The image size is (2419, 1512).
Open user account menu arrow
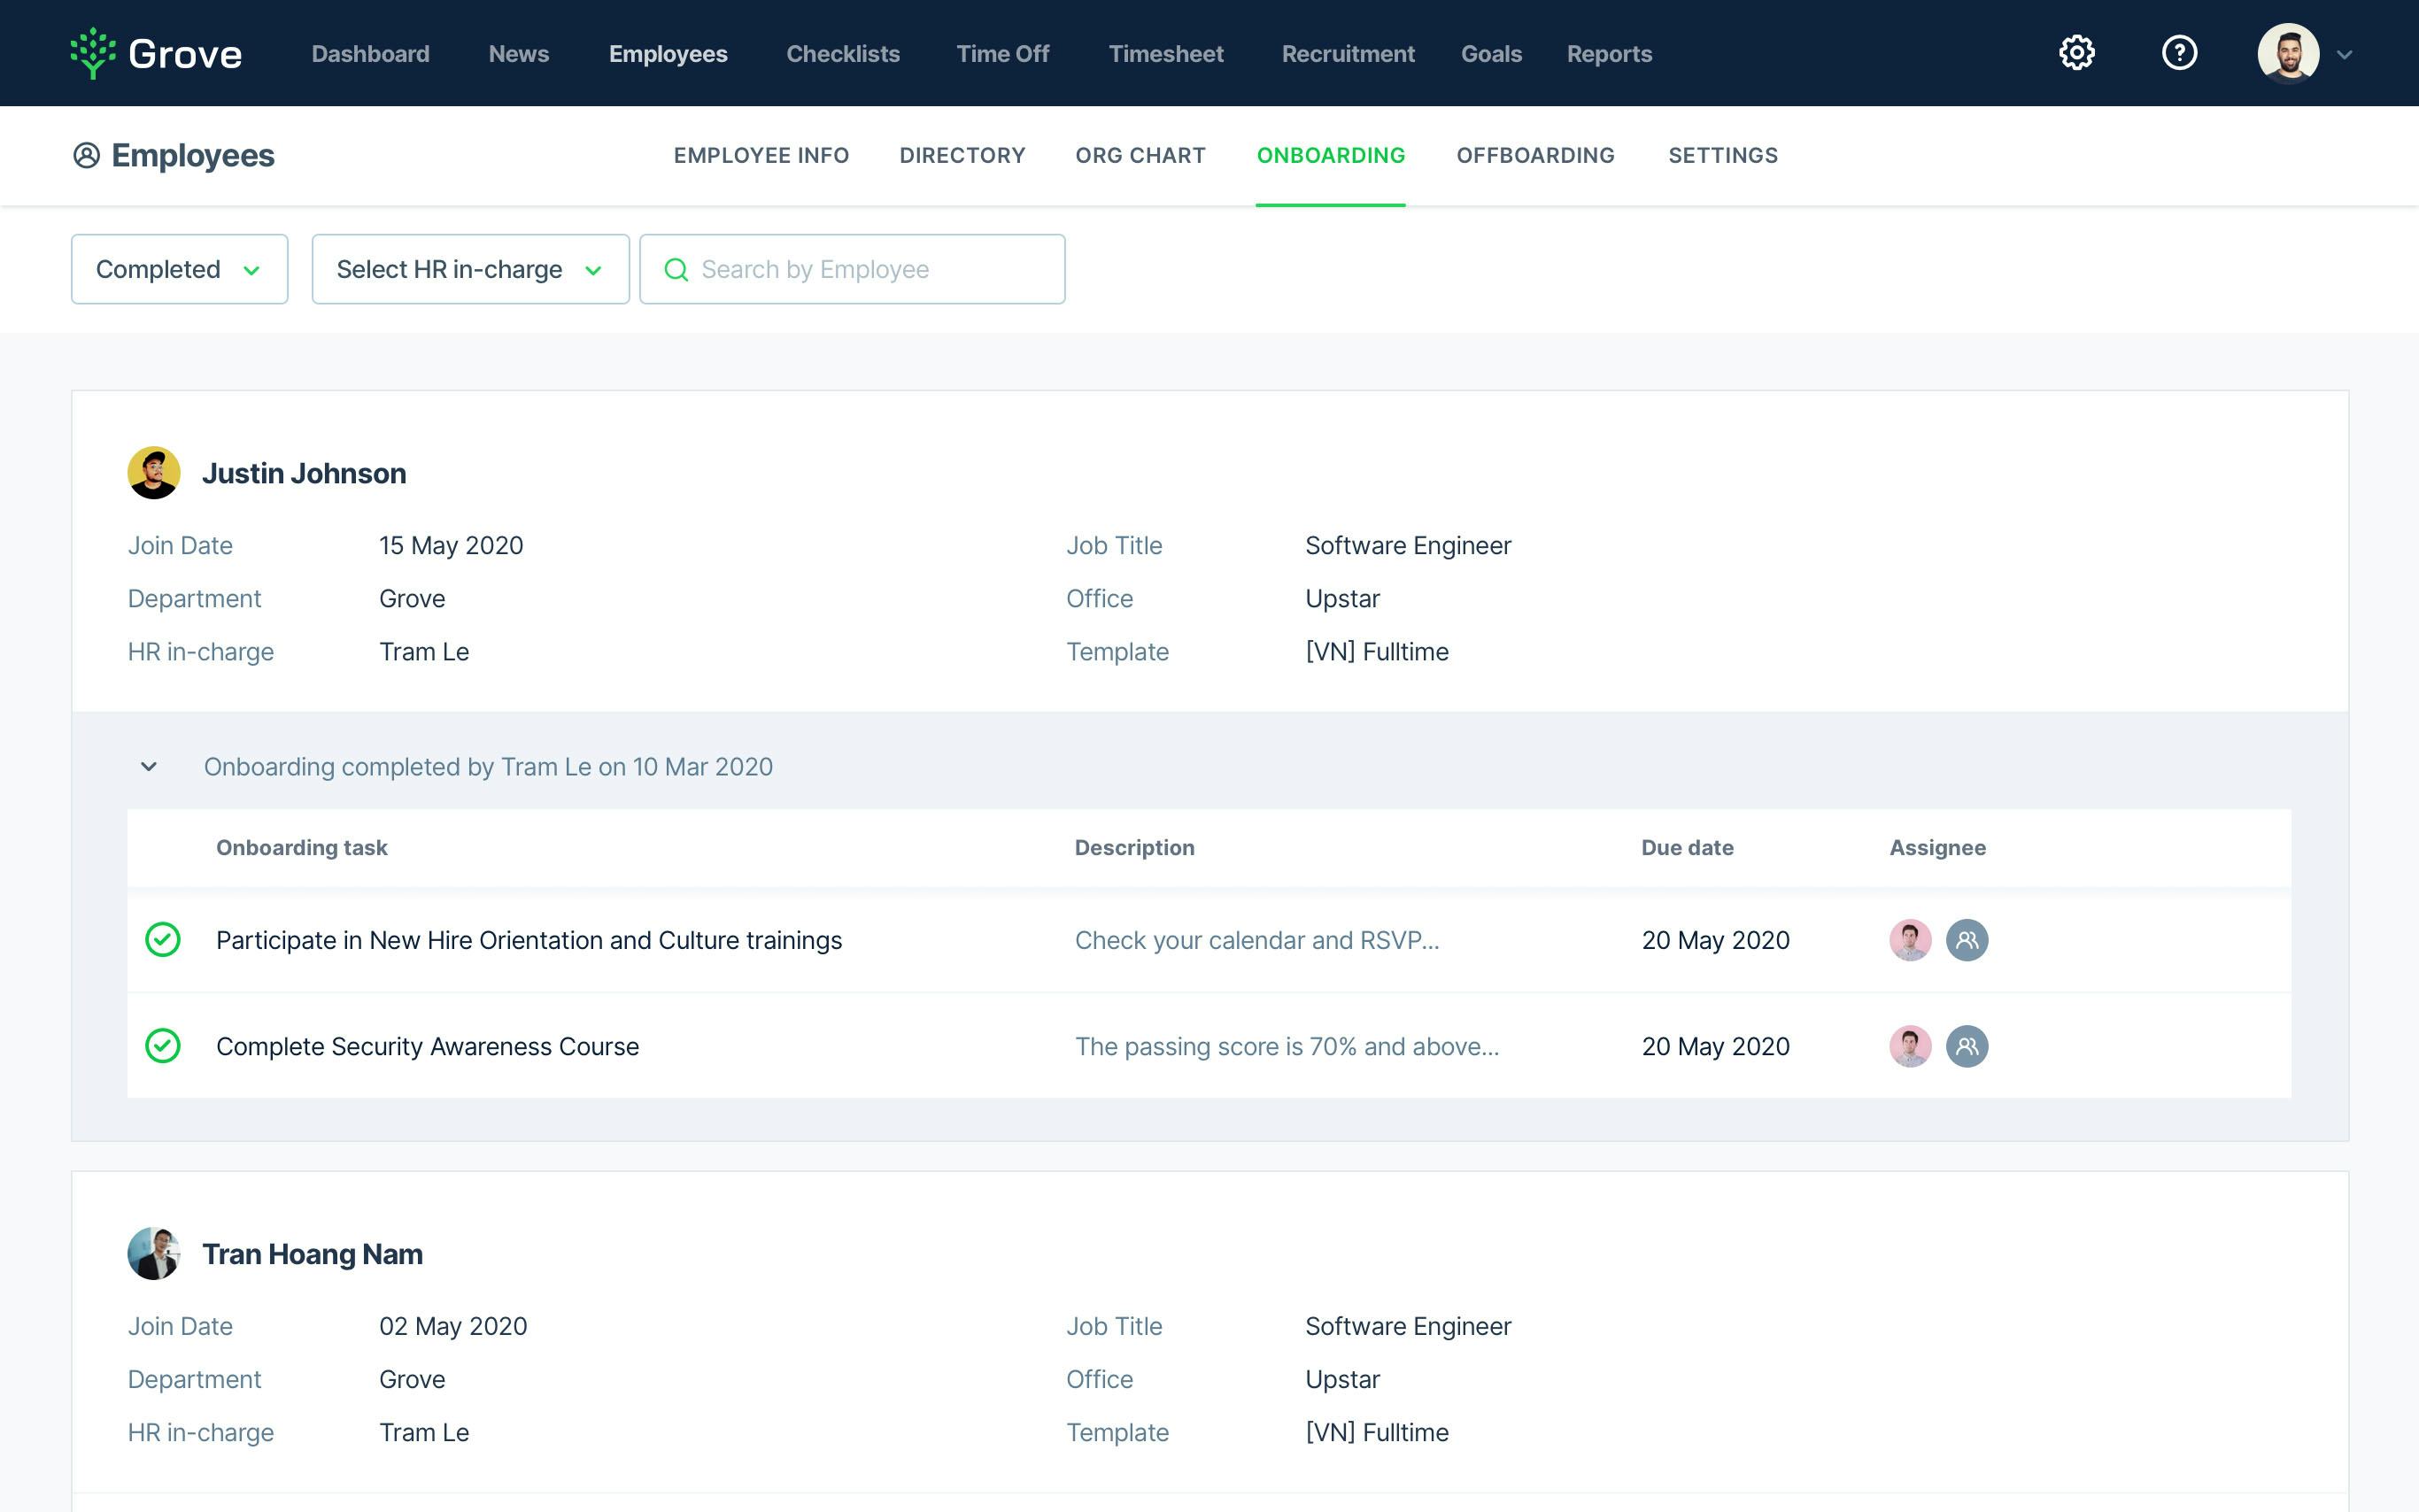coord(2344,55)
